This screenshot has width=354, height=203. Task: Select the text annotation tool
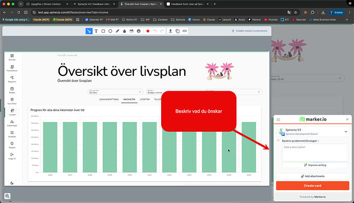click(x=96, y=31)
